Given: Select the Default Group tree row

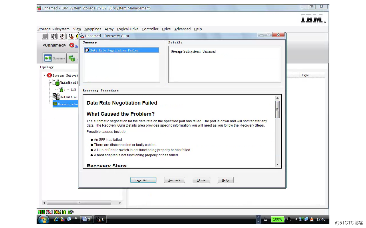Looking at the screenshot, I should click(65, 97).
